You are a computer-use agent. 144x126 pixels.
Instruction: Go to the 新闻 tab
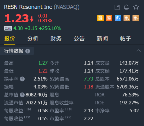[x=102, y=38]
